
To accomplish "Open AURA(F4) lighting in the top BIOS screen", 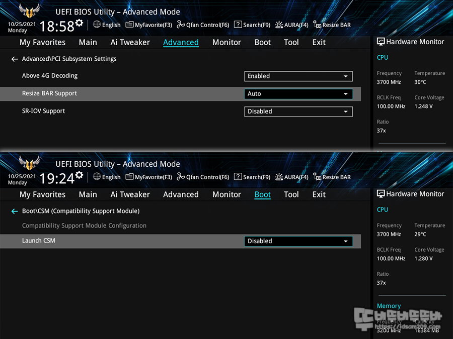I will (x=291, y=25).
